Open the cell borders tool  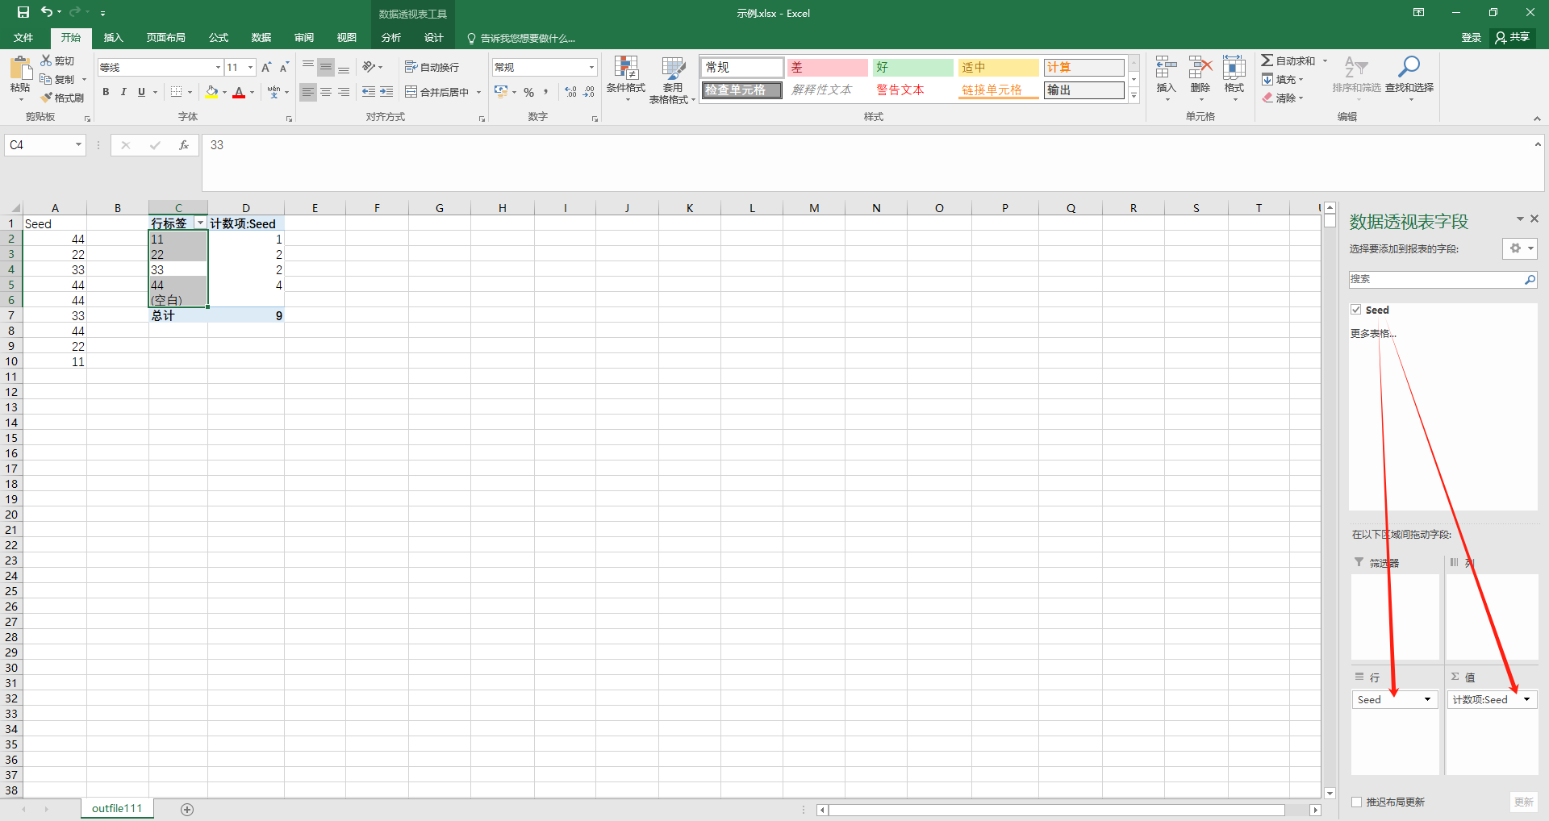(177, 92)
